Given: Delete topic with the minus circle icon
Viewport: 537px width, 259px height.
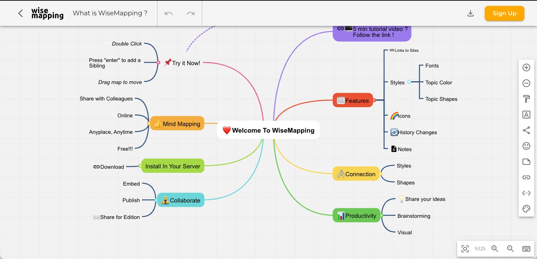Looking at the screenshot, I should click(526, 83).
